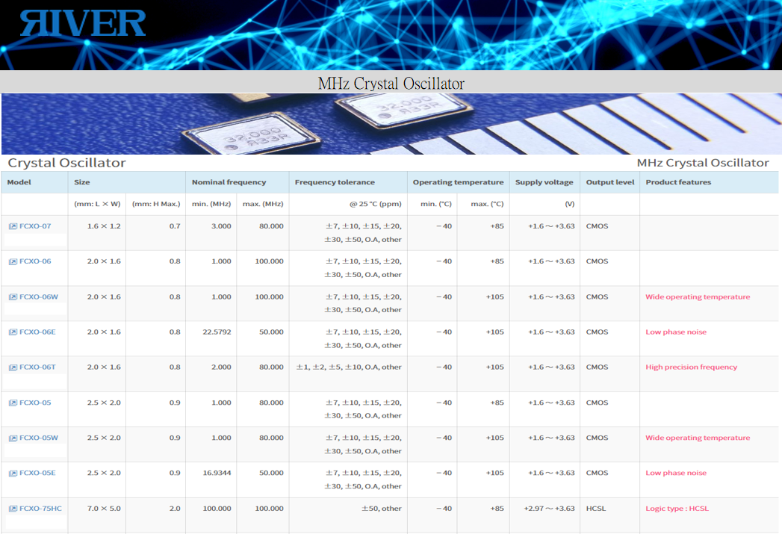Click the link icon beside FCXO-75HC
The image size is (782, 534).
click(13, 509)
